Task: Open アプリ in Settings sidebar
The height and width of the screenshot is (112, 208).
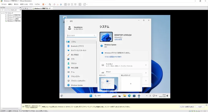Action: [81, 59]
